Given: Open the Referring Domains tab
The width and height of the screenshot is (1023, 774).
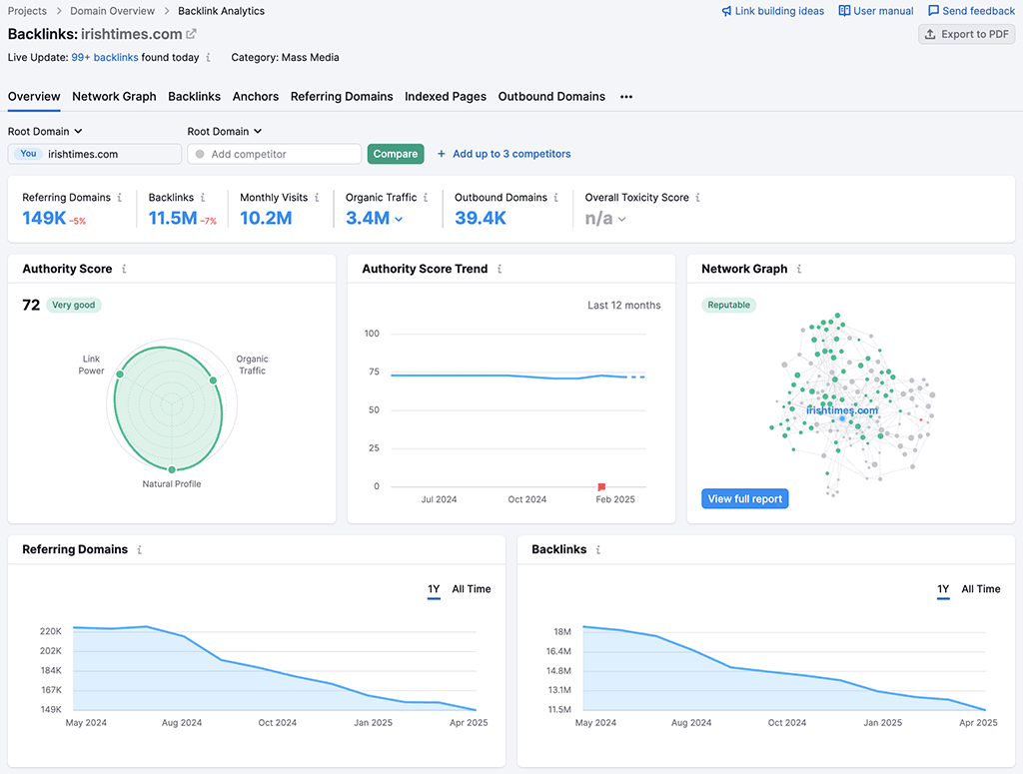Looking at the screenshot, I should pyautogui.click(x=342, y=97).
